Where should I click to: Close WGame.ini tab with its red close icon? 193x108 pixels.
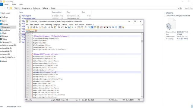coord(36,31)
